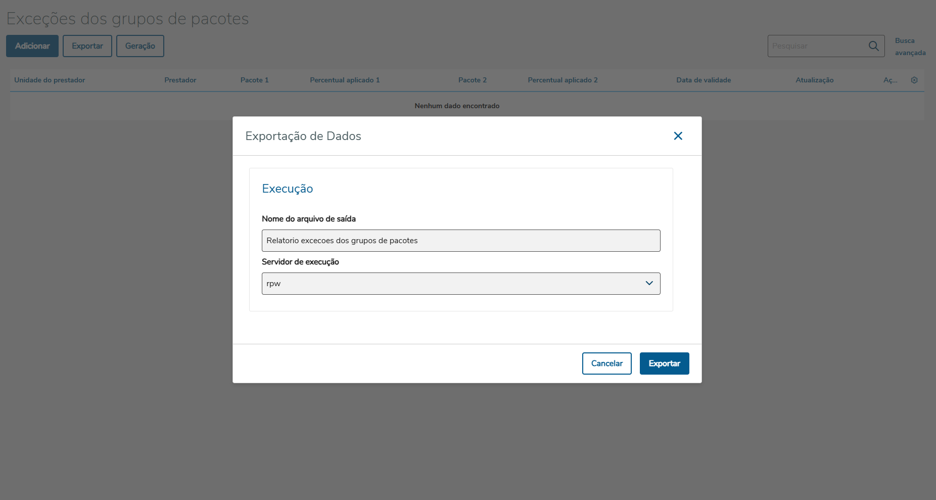936x500 pixels.
Task: Open table column settings gear
Action: (x=914, y=80)
